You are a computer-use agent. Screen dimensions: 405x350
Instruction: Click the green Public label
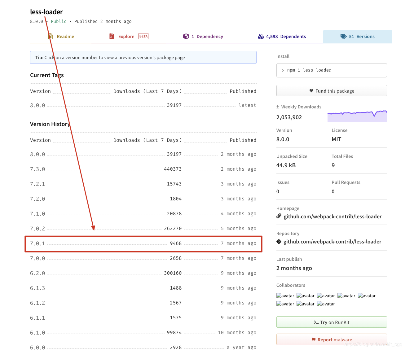[59, 21]
